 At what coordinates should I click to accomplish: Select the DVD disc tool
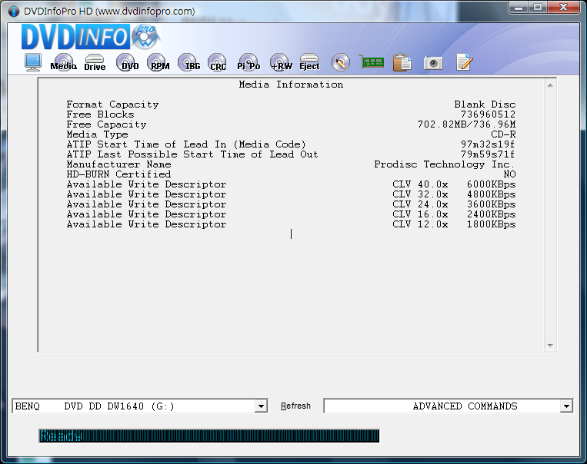[126, 62]
